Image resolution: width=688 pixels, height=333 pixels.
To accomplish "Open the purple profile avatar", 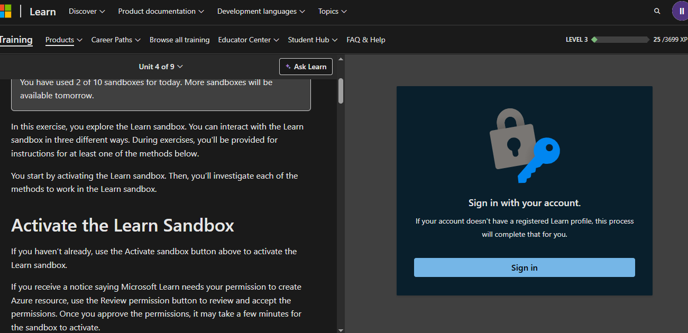I will pyautogui.click(x=680, y=11).
